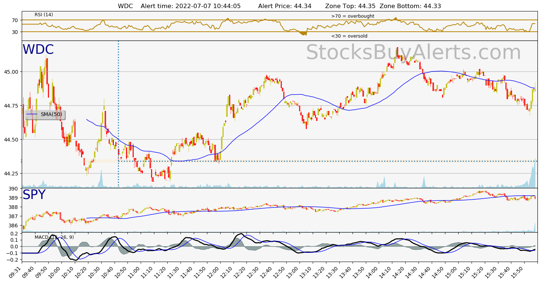Click the WDC ticker label on chart
Viewport: 543px width, 283px height.
click(x=38, y=50)
